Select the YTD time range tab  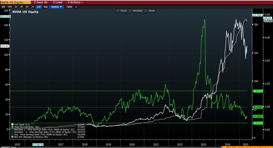click(10, 7)
